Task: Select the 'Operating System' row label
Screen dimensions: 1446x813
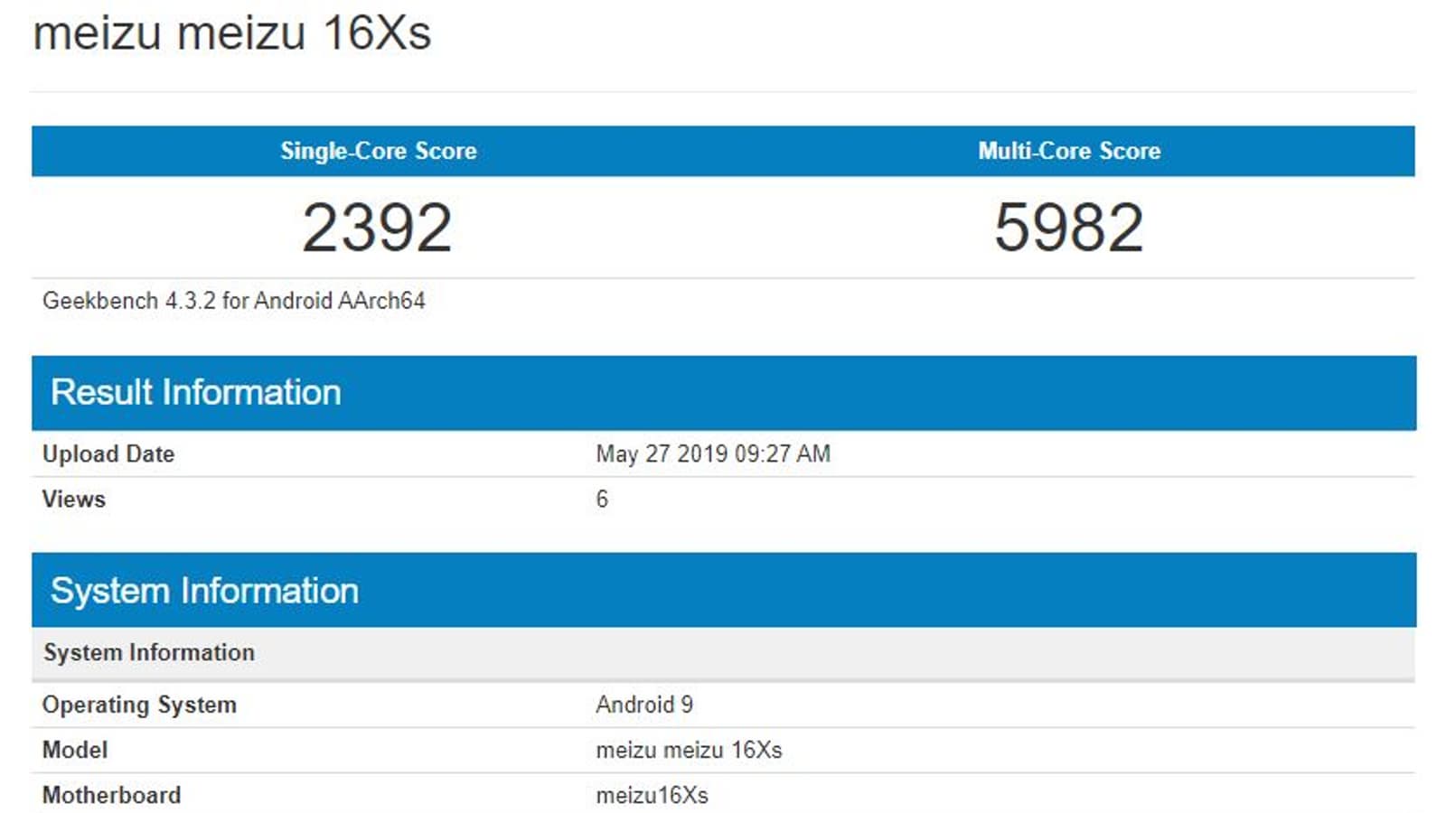Action: (139, 705)
